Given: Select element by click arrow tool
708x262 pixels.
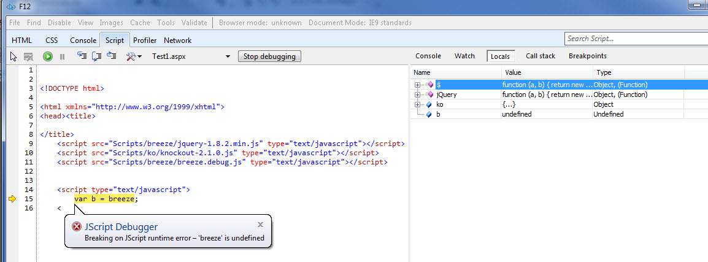Looking at the screenshot, I should (13, 56).
